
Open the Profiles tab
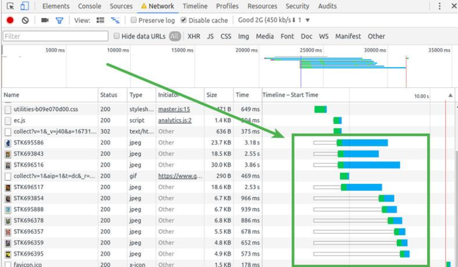[x=227, y=6]
